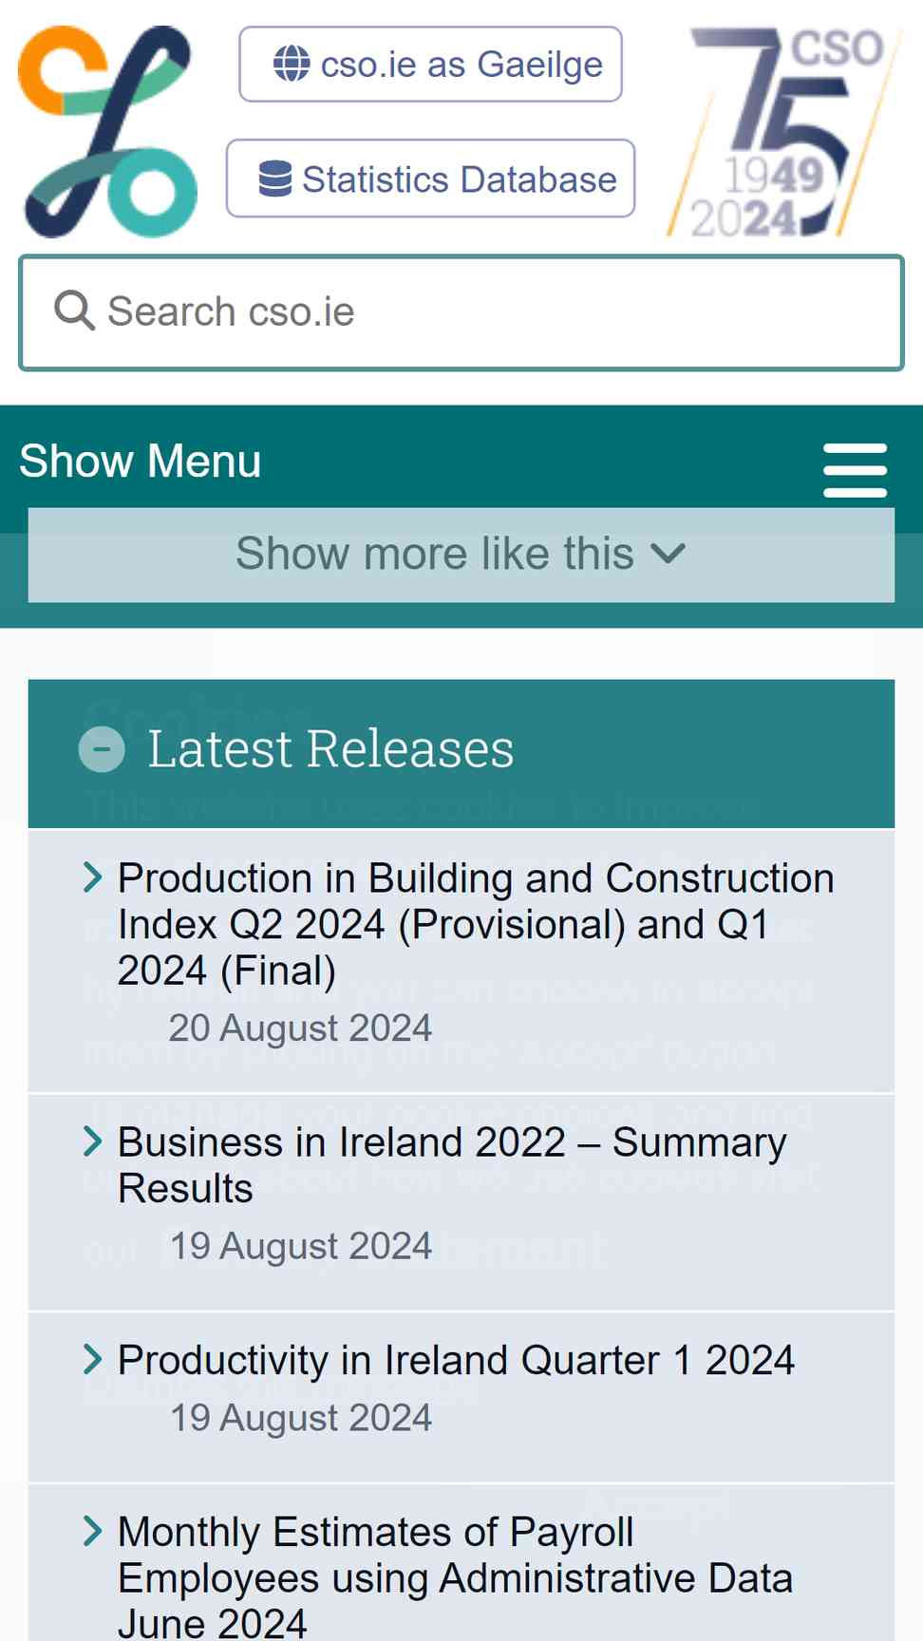This screenshot has width=923, height=1641.
Task: Click the Show more chevron arrow
Action: tap(669, 554)
